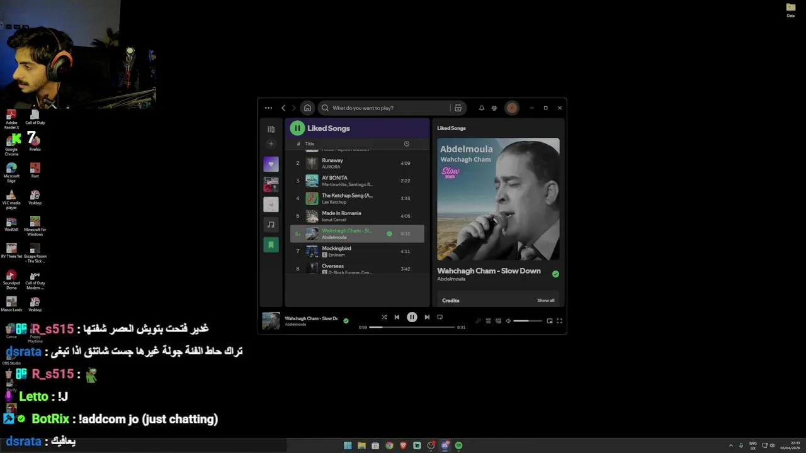
Task: Open File Explorer from the taskbar
Action: (x=361, y=445)
